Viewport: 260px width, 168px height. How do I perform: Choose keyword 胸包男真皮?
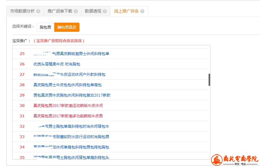(x=67, y=27)
